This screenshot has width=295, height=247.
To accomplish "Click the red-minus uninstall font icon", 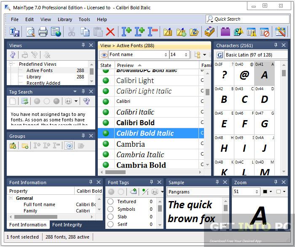I will (153, 32).
